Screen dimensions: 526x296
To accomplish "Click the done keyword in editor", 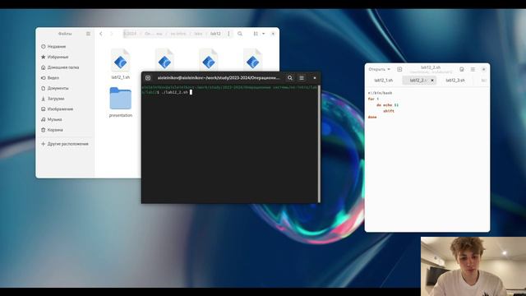I will 372,117.
